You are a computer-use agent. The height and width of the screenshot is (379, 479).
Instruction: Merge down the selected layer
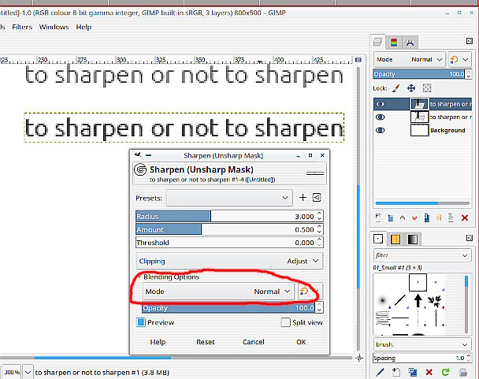(451, 217)
